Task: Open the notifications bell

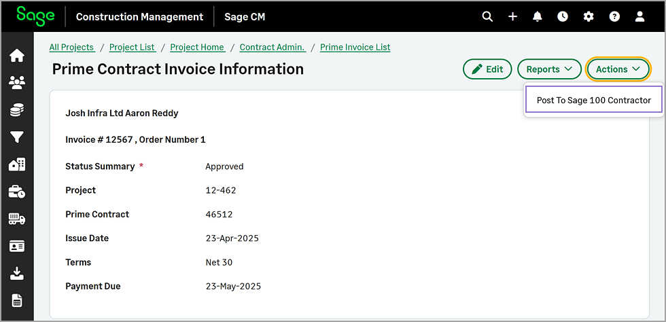Action: [x=538, y=16]
